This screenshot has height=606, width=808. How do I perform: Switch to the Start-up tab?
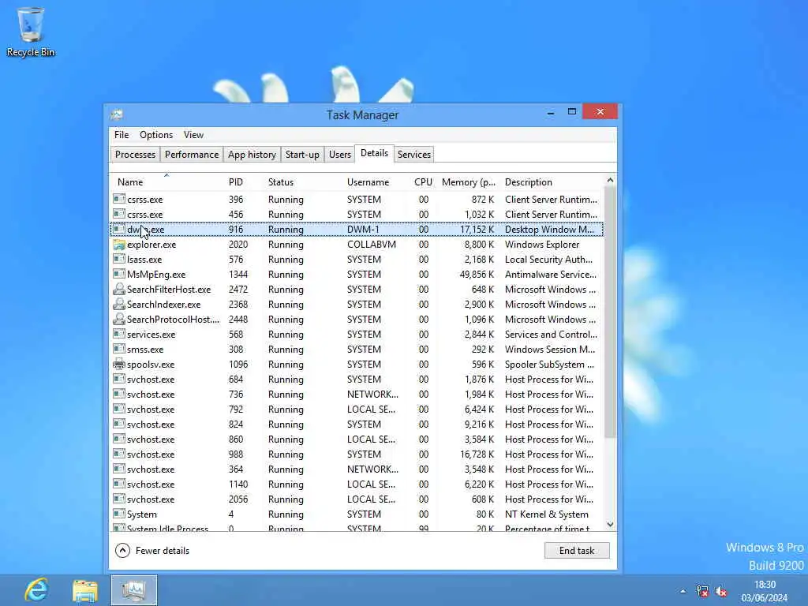pos(302,155)
